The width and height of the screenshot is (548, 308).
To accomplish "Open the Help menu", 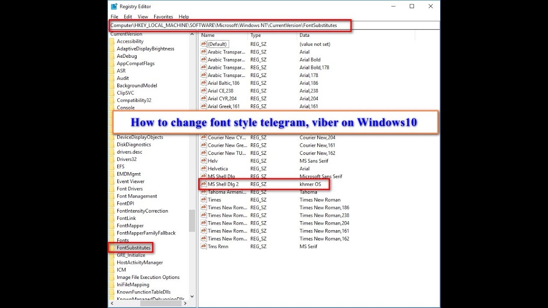I will 184,17.
